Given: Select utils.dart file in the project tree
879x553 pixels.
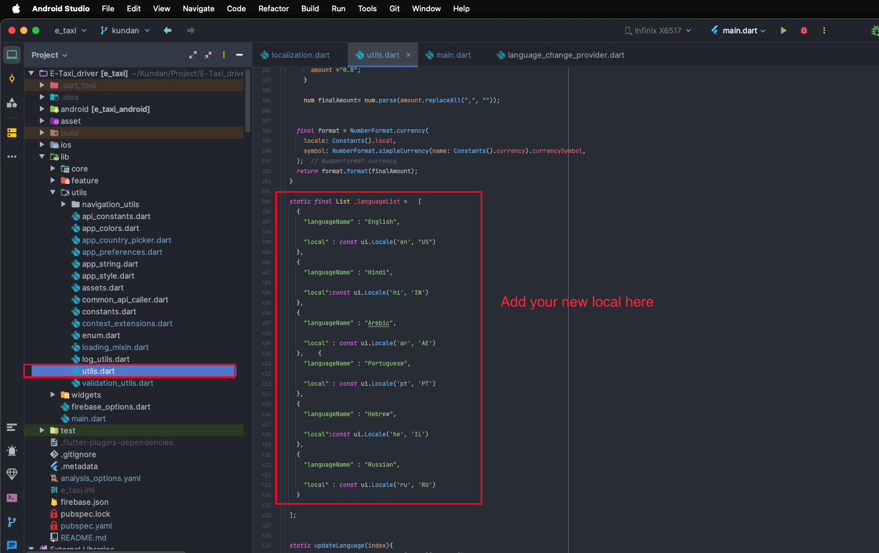Looking at the screenshot, I should (98, 371).
